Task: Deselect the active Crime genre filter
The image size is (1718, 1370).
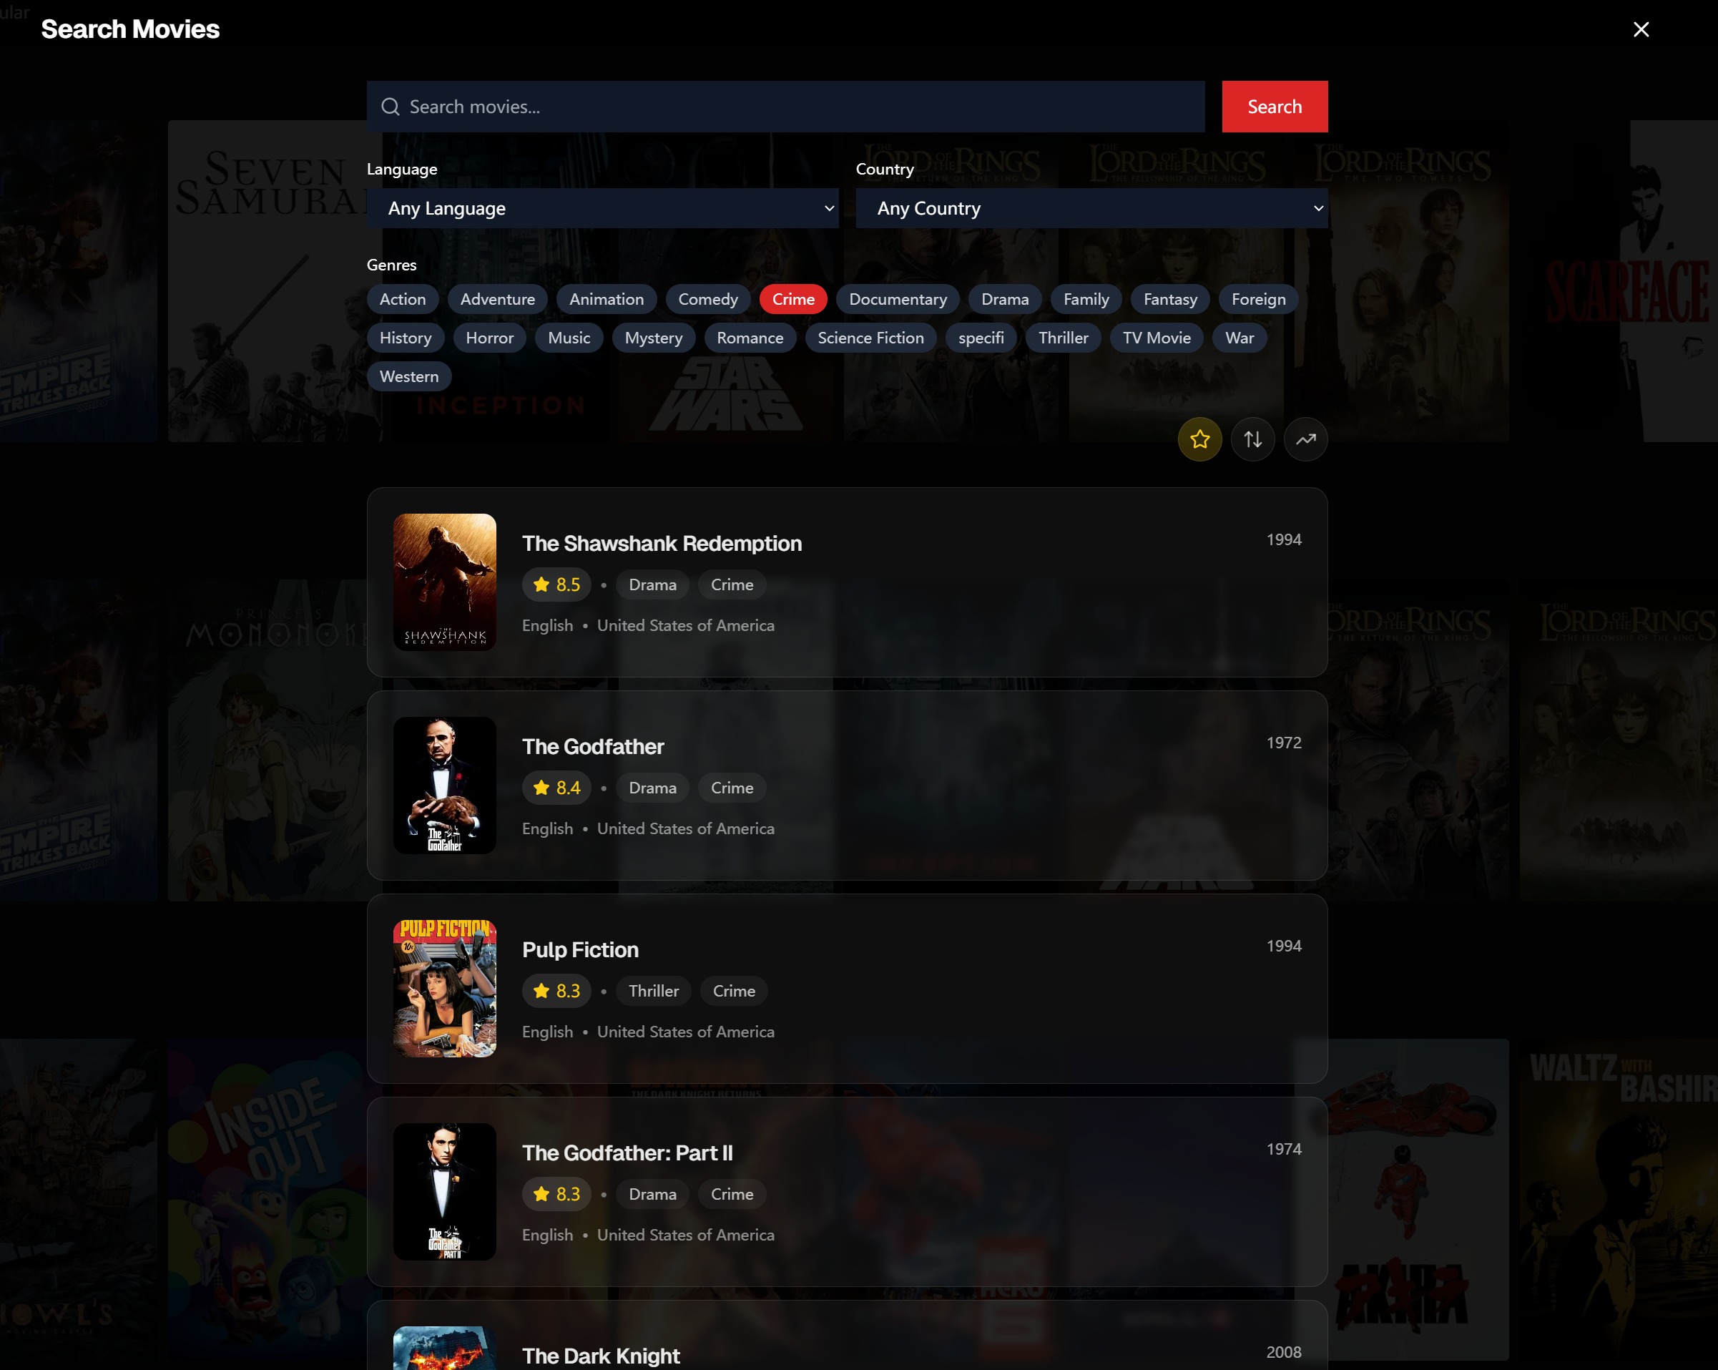Action: [793, 299]
